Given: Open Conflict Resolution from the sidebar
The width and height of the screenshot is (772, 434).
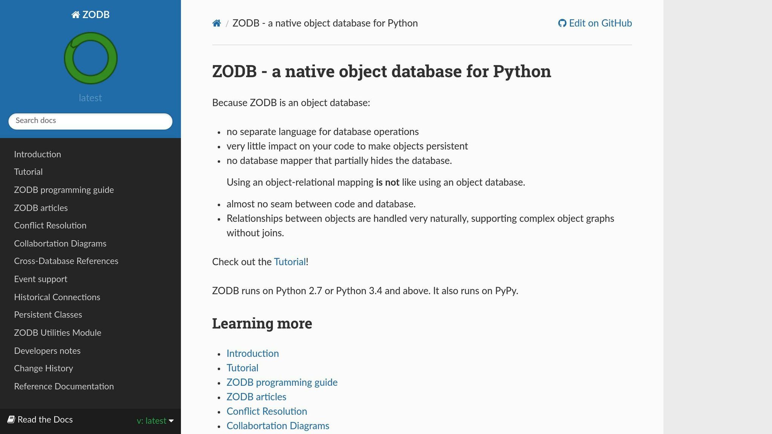Looking at the screenshot, I should (50, 225).
